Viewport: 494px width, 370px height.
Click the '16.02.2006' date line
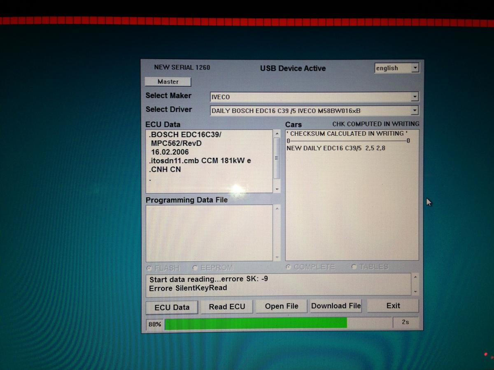point(170,152)
